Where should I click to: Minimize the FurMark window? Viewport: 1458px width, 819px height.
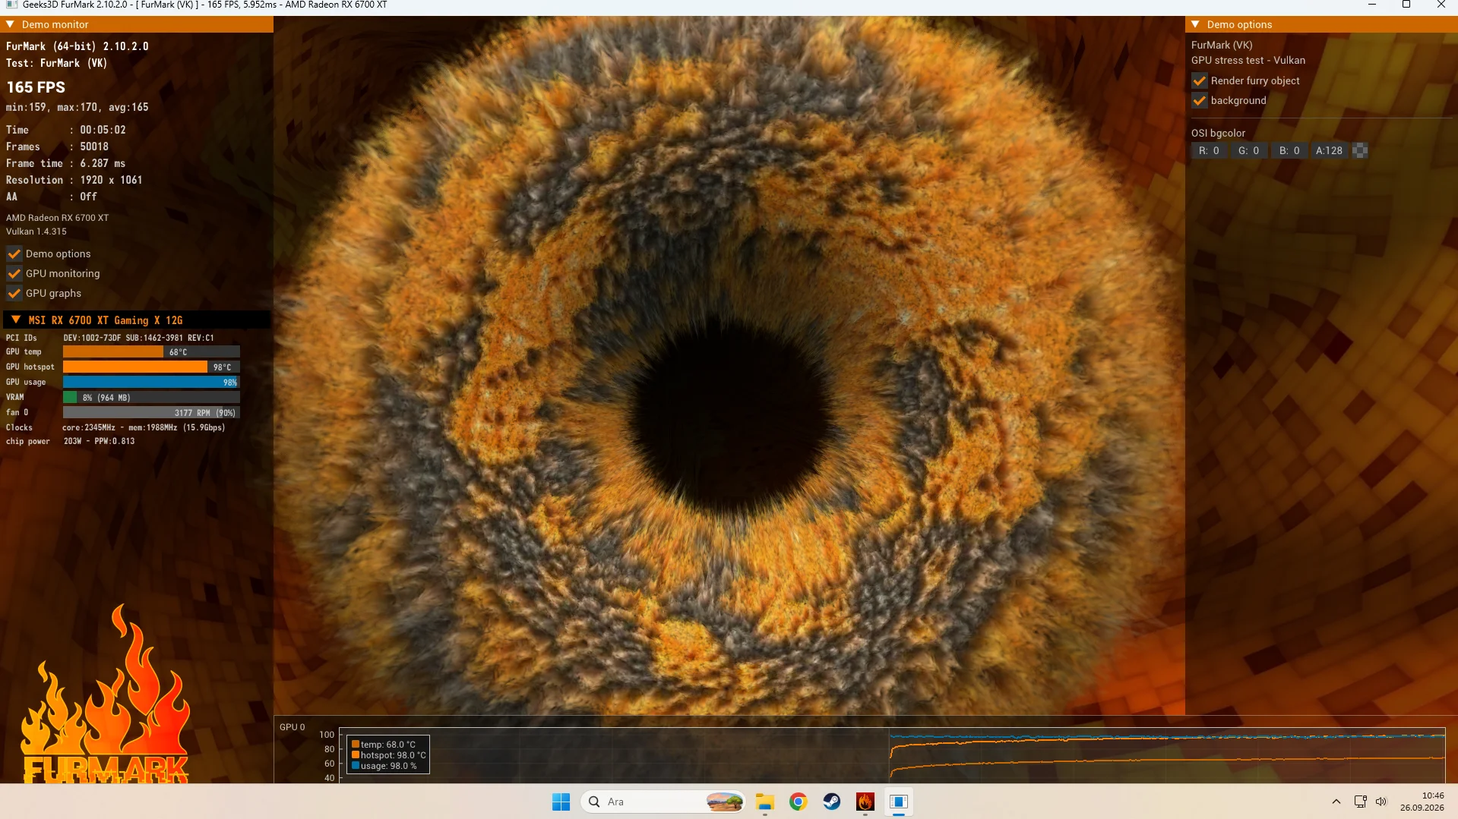point(1372,5)
